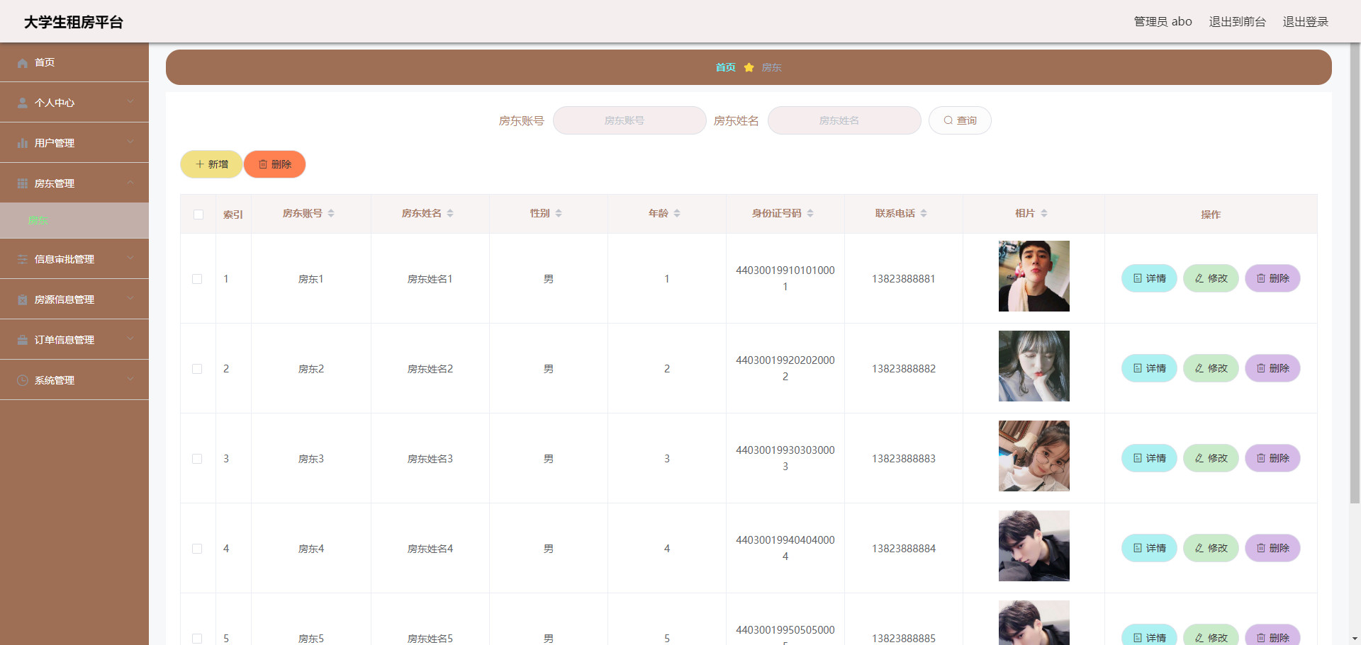Click the briefcase icon beside 订单信息管理

click(x=23, y=341)
